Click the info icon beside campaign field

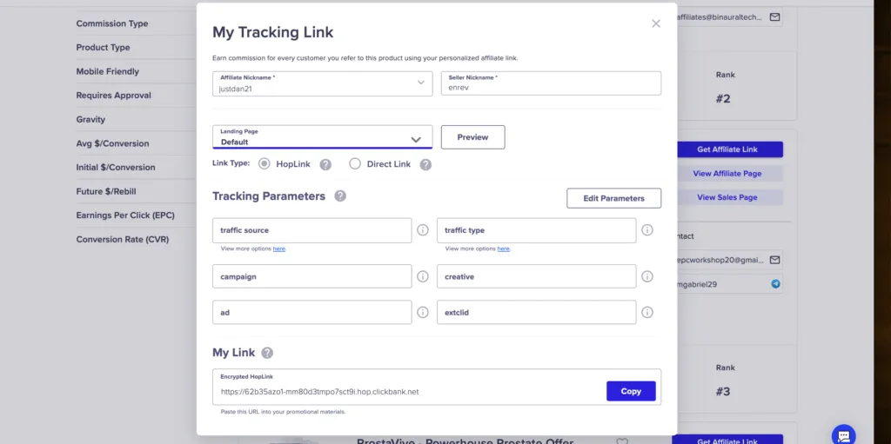423,276
